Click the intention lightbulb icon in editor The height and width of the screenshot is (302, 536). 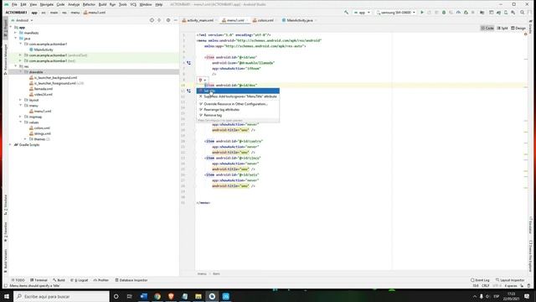(x=201, y=81)
